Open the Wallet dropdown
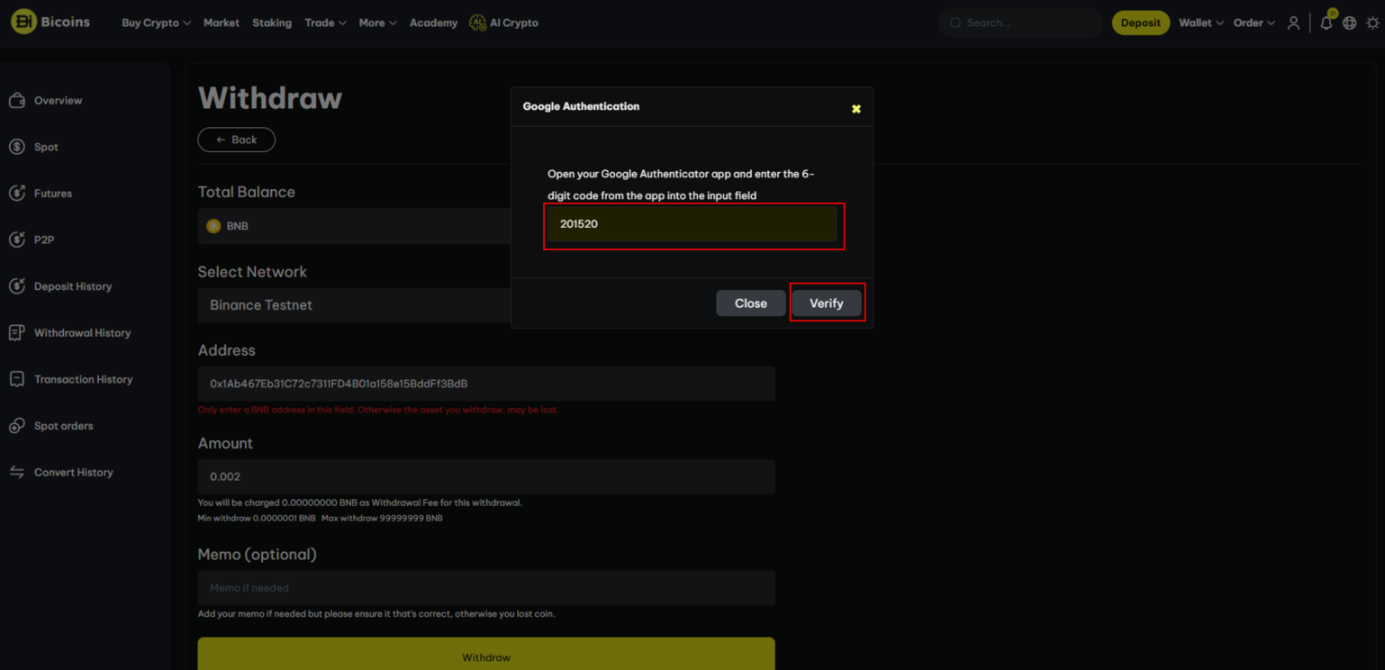 (x=1201, y=23)
